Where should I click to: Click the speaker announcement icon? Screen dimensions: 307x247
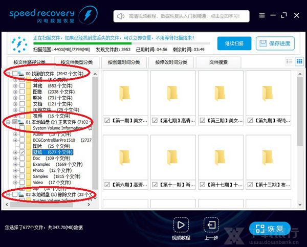point(121,16)
